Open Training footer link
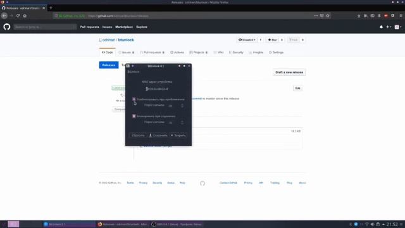The height and width of the screenshot is (228, 405). (x=275, y=183)
